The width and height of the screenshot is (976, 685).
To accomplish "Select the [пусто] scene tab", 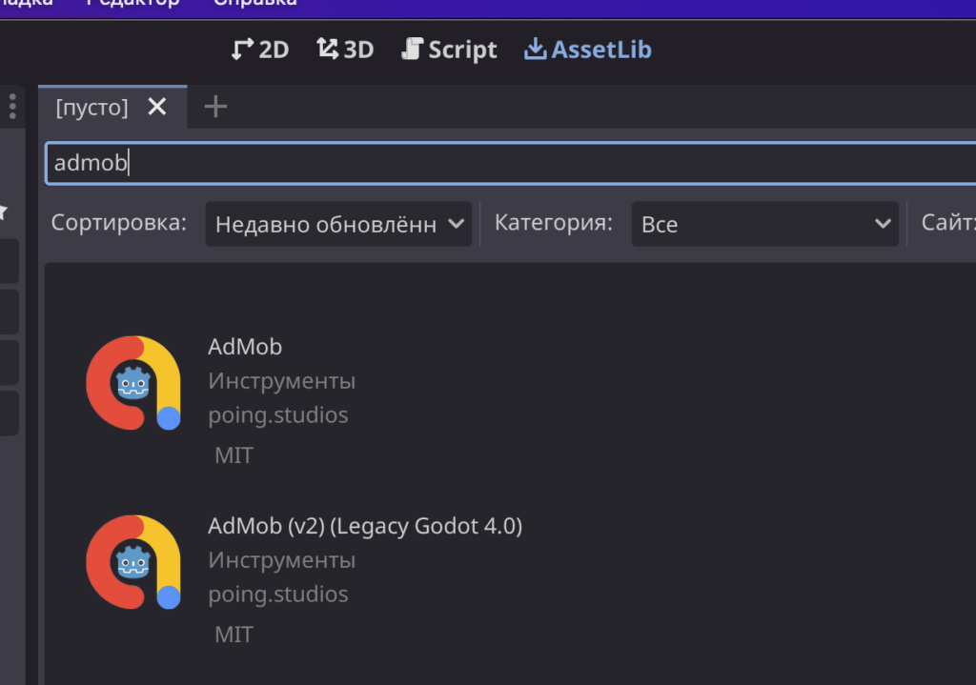I will tap(91, 107).
